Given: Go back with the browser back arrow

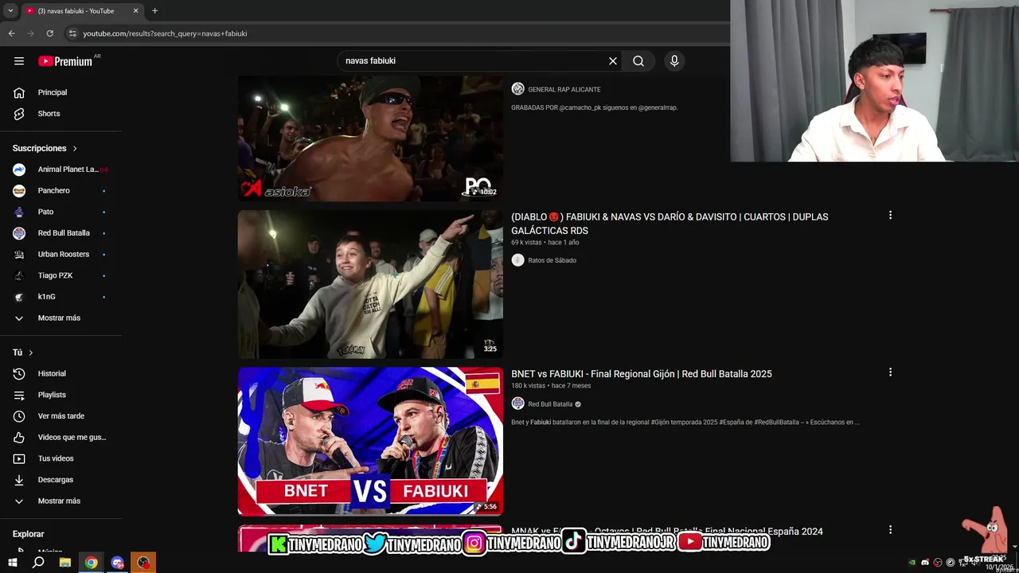Looking at the screenshot, I should point(12,33).
